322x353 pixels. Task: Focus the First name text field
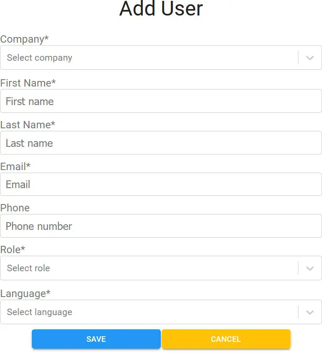[161, 101]
